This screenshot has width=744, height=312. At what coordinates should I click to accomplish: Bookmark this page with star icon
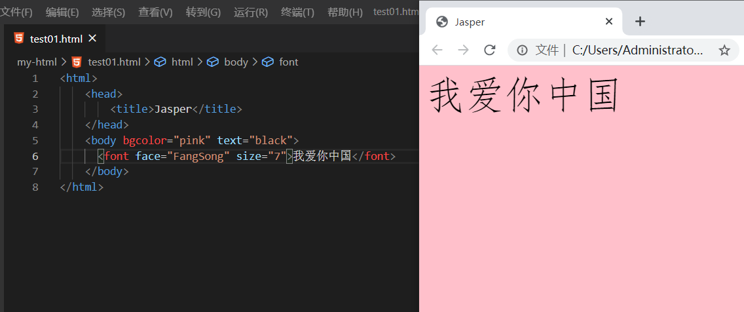pos(724,50)
